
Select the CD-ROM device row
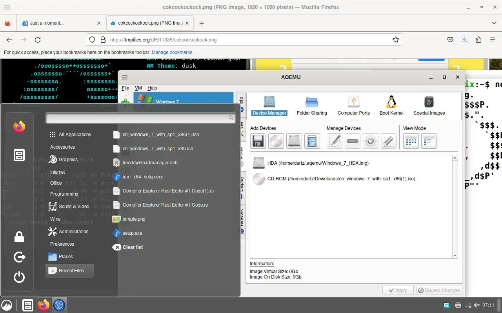pos(351,179)
